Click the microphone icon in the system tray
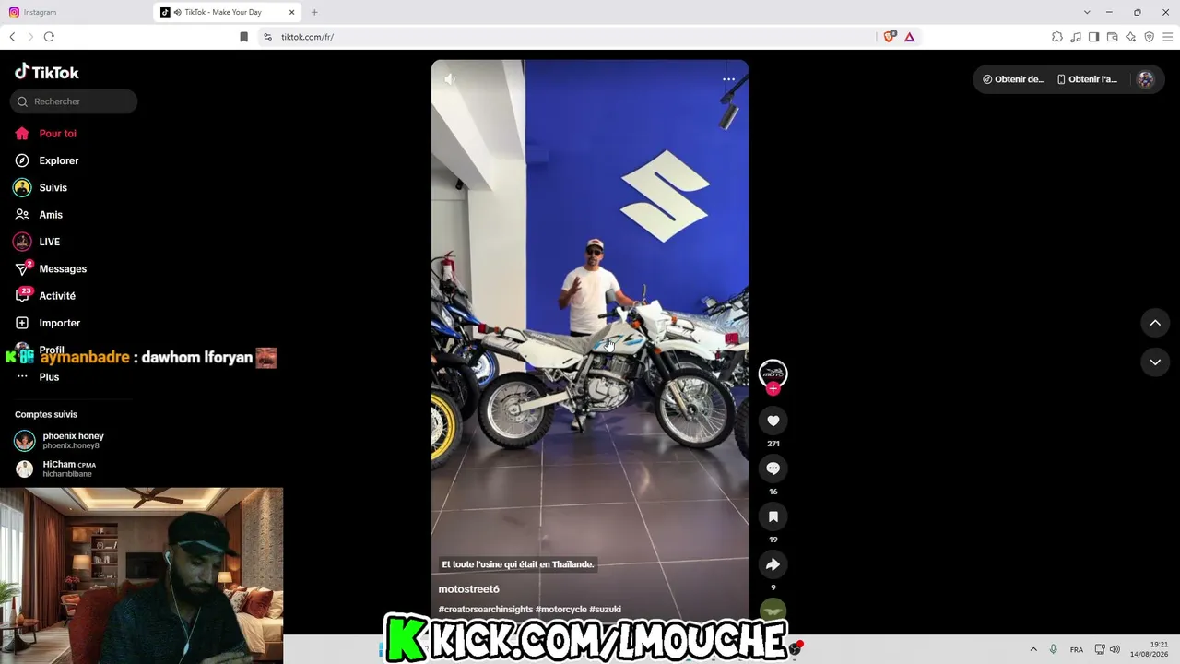This screenshot has height=664, width=1180. click(x=1053, y=649)
